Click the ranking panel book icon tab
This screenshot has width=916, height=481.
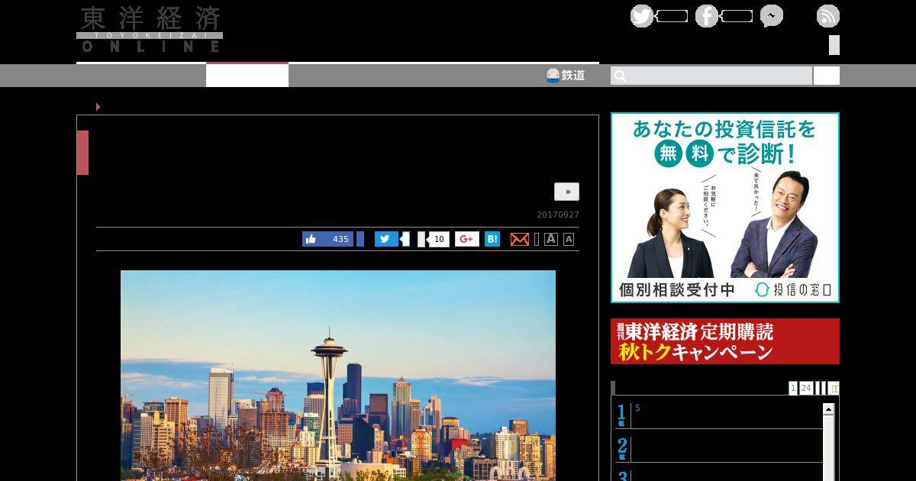[x=834, y=388]
